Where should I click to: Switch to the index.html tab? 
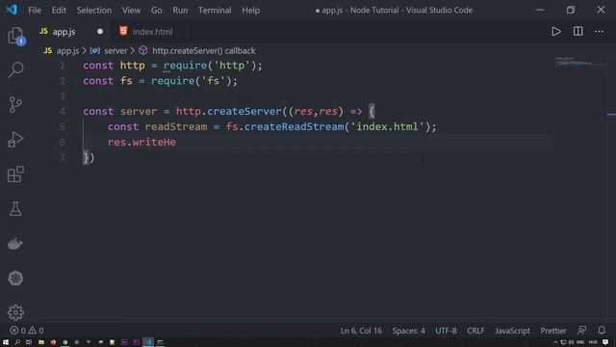pos(152,32)
